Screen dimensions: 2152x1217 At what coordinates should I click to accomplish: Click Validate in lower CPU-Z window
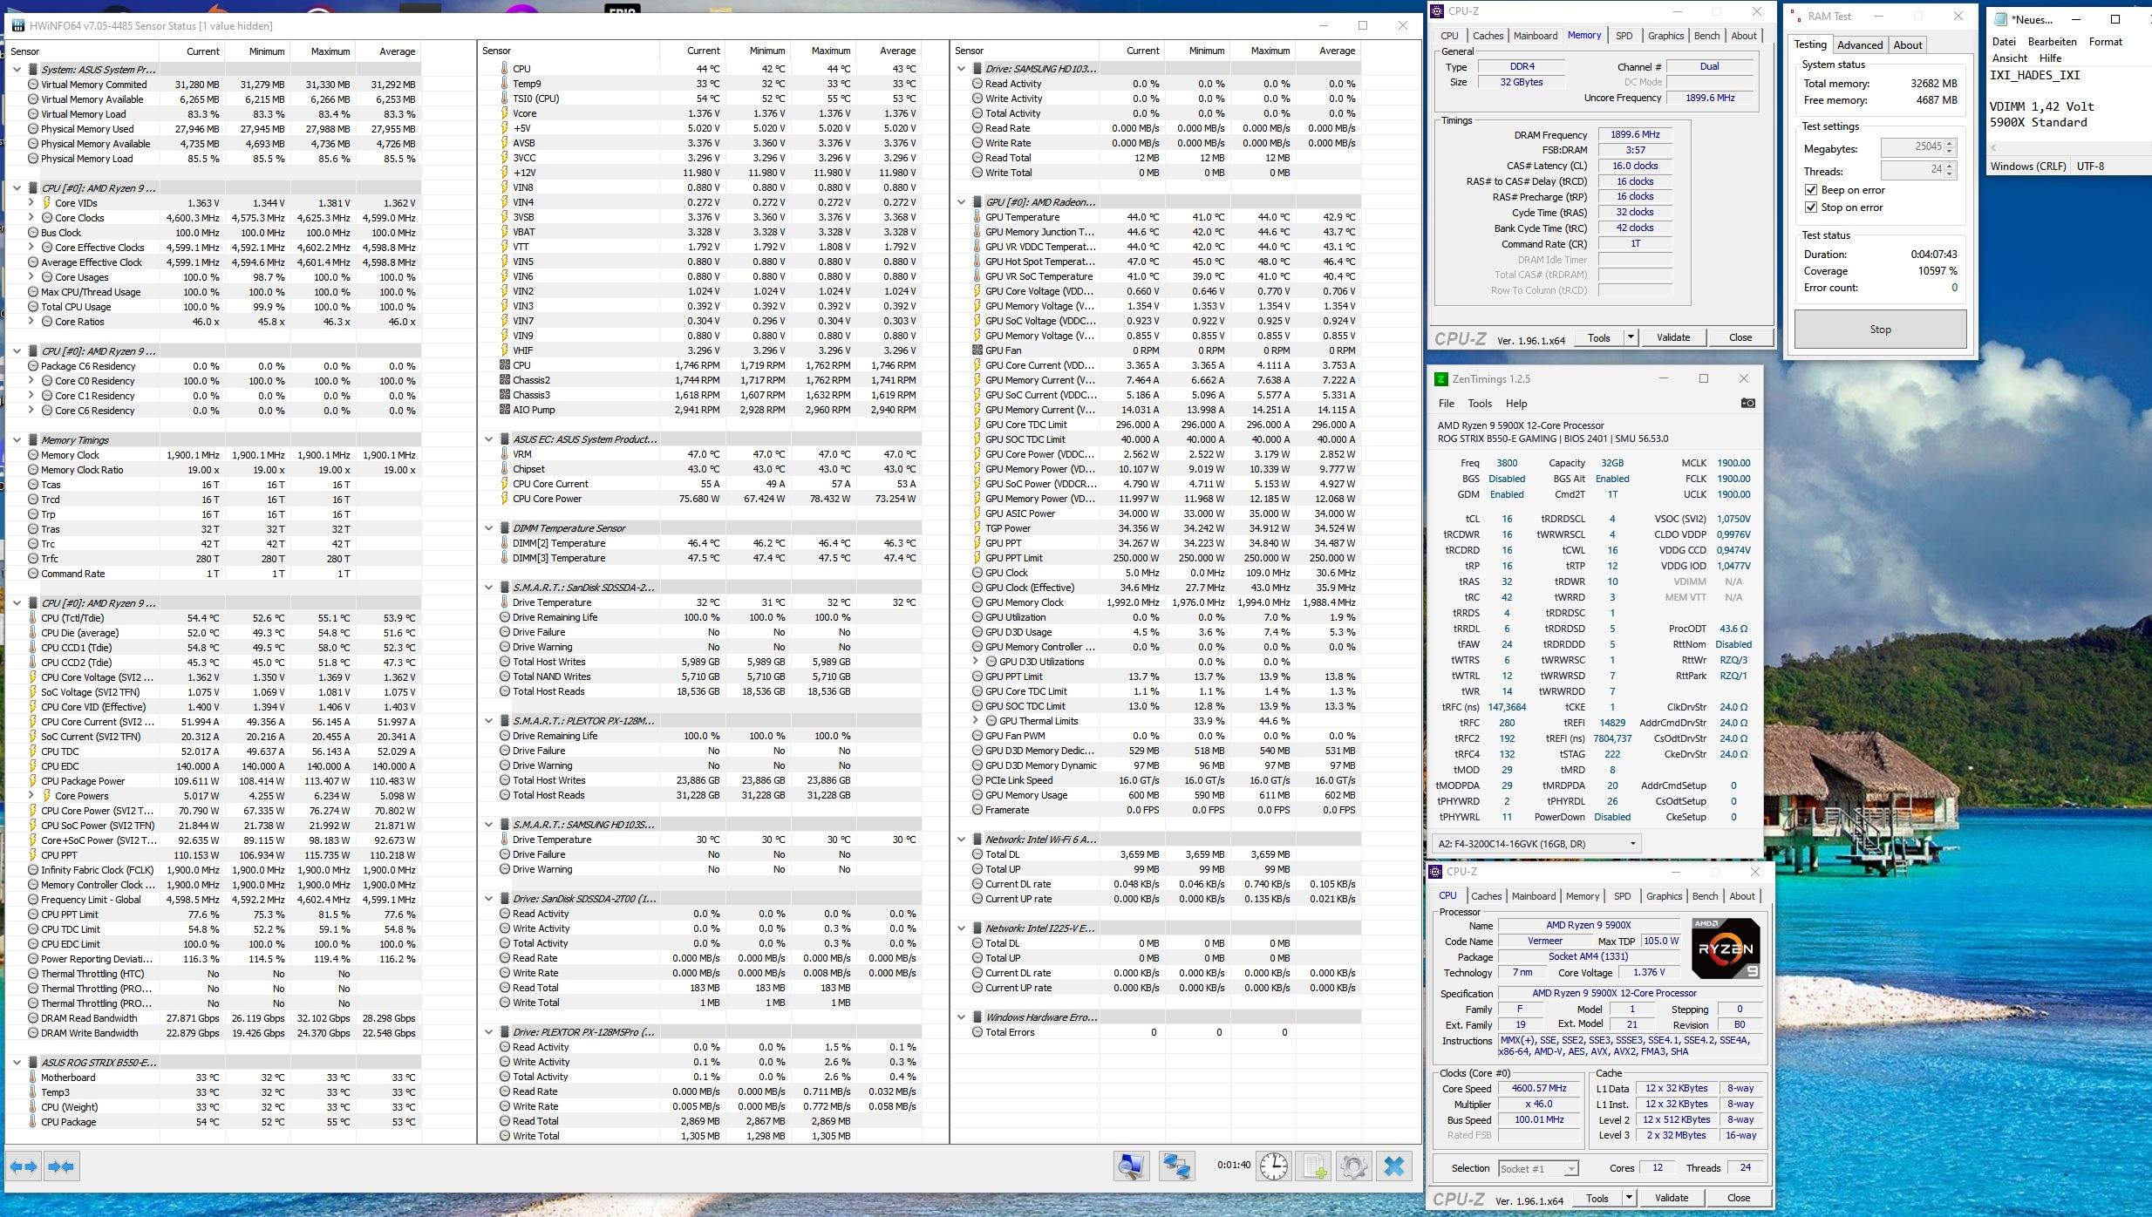pyautogui.click(x=1671, y=1198)
